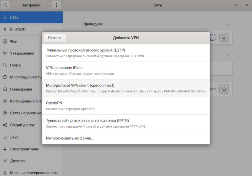This screenshot has width=252, height=176.
Task: Click the Bluetooth icon in sidebar
Action: point(5,29)
